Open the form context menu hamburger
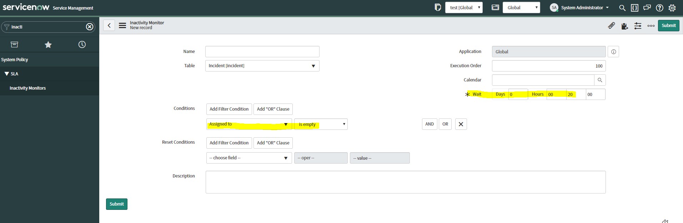This screenshot has height=223, width=683. point(122,25)
